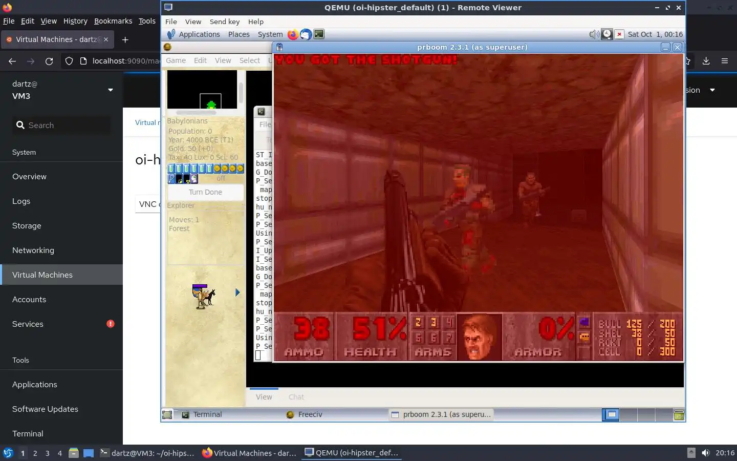Open the guest Applications menu

coord(199,34)
